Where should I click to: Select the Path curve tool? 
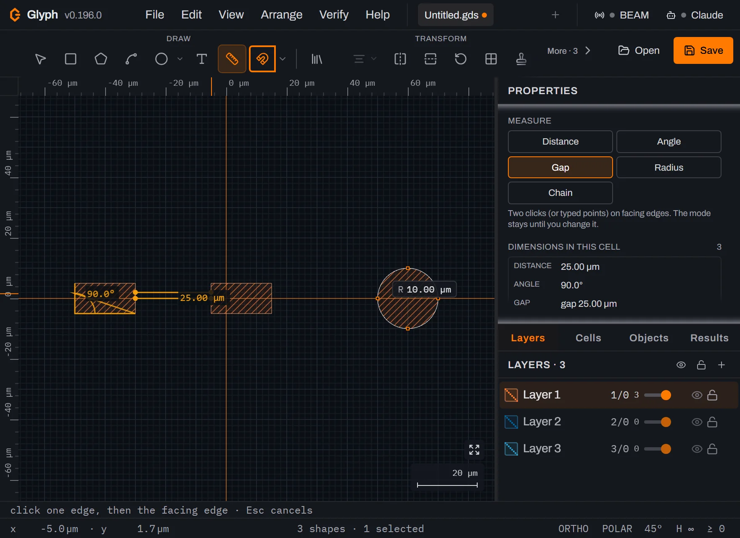pos(131,59)
